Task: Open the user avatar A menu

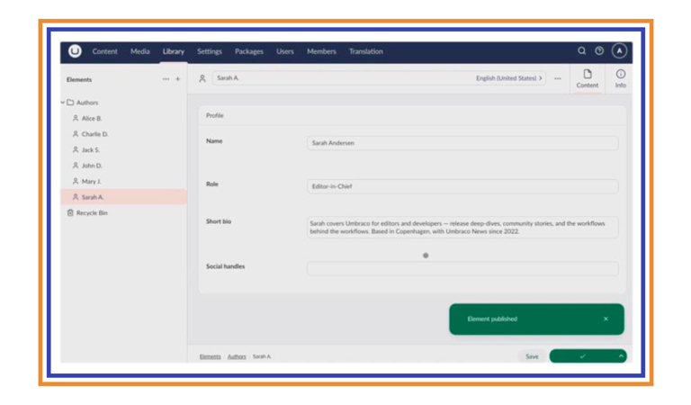Action: click(619, 51)
